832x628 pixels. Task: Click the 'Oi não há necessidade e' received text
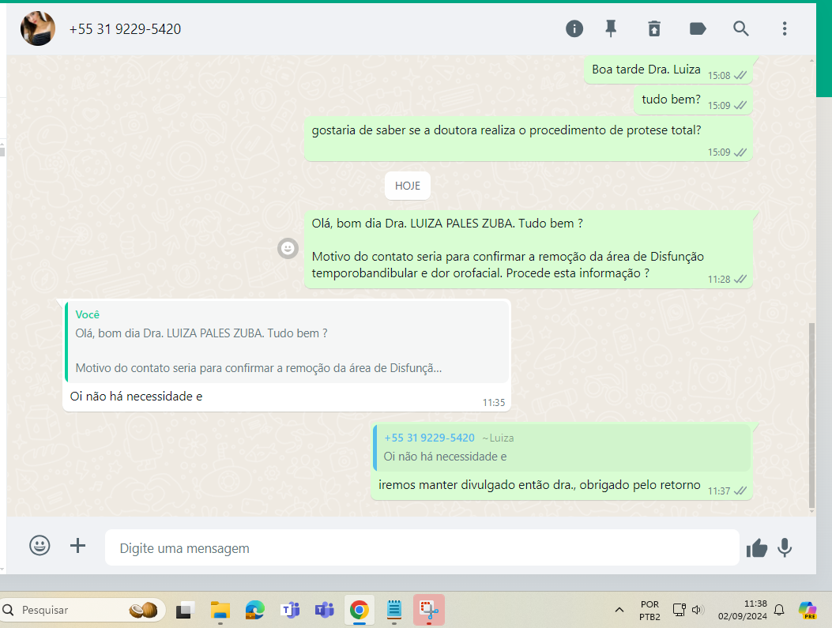click(136, 397)
